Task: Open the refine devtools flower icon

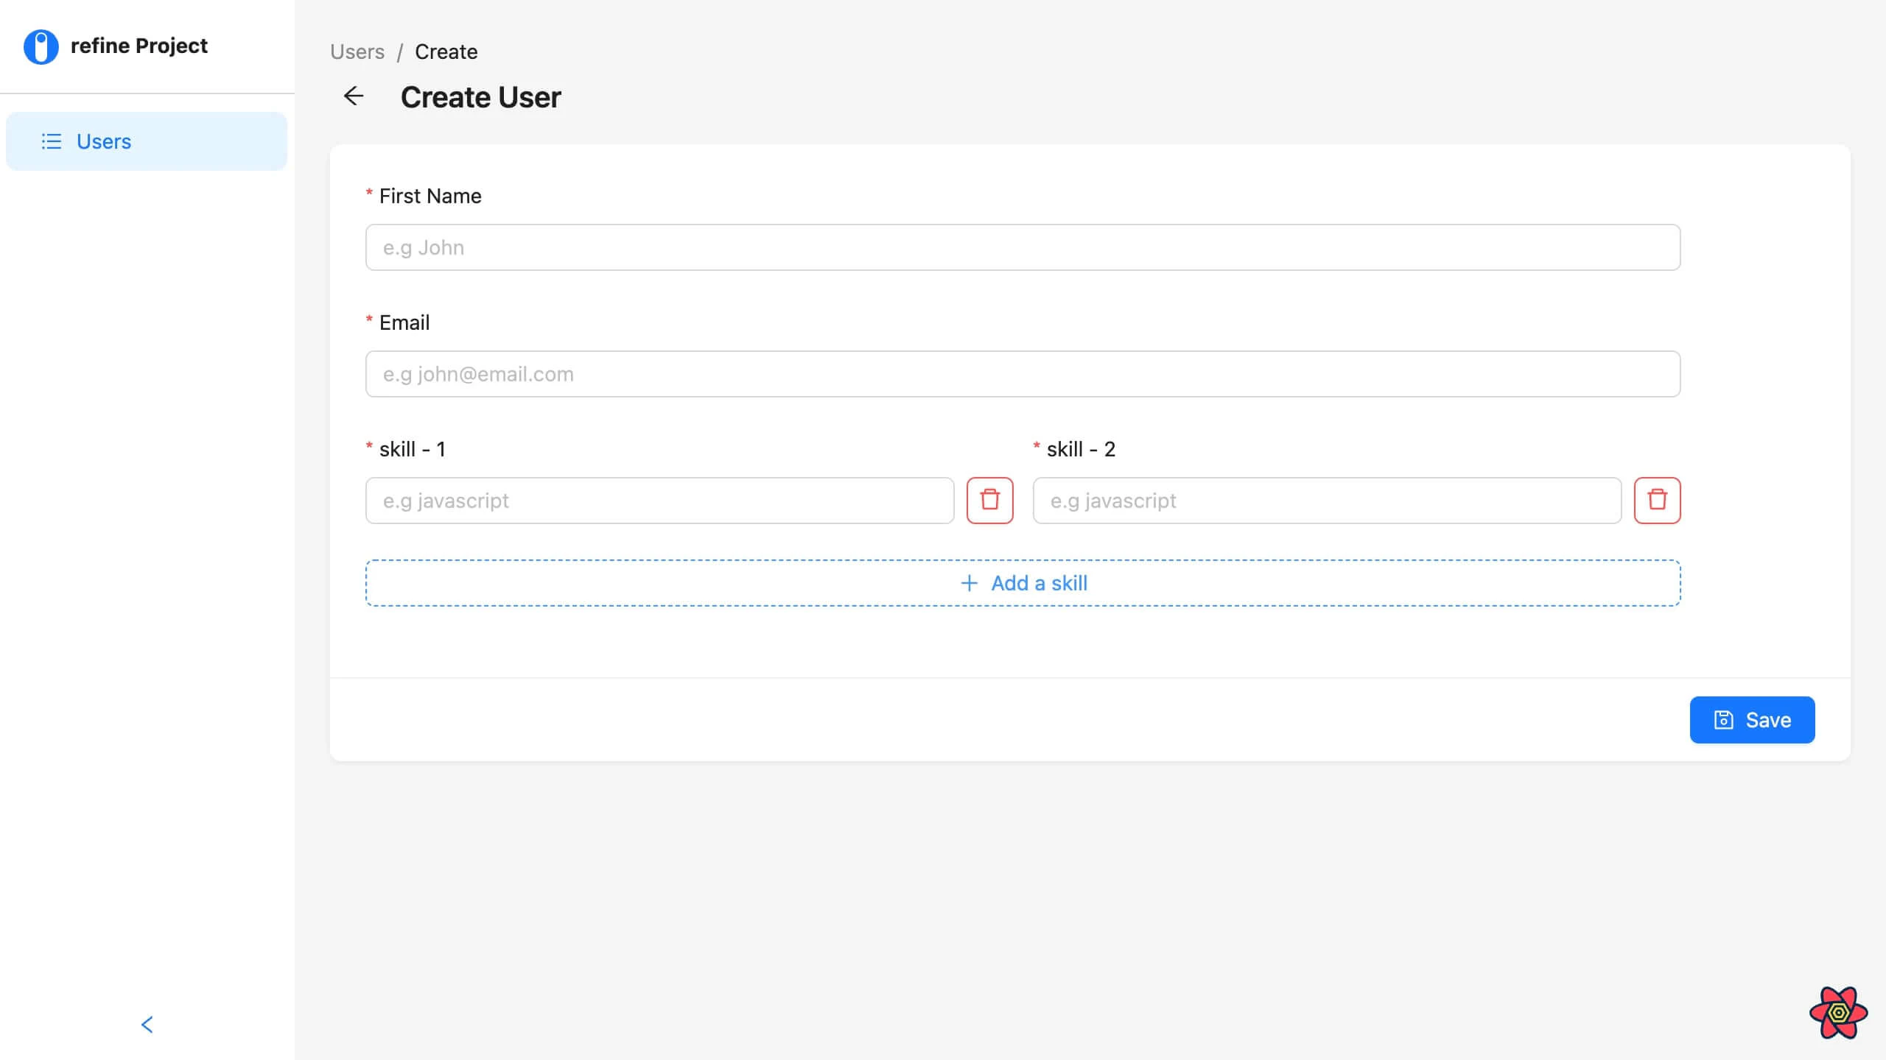Action: point(1838,1013)
